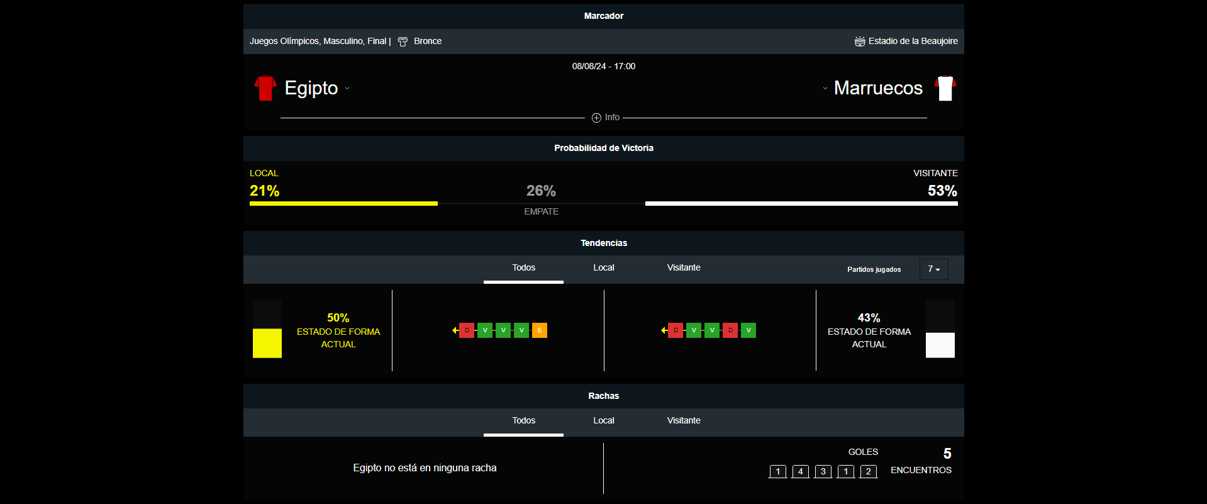Open the Visitante tab under Rachas
Viewport: 1207px width, 504px height.
pos(683,421)
